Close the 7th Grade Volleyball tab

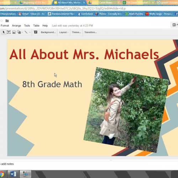pyautogui.click(x=153, y=2)
